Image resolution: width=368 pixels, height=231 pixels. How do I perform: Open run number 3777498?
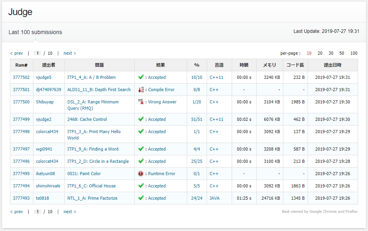pyautogui.click(x=21, y=132)
